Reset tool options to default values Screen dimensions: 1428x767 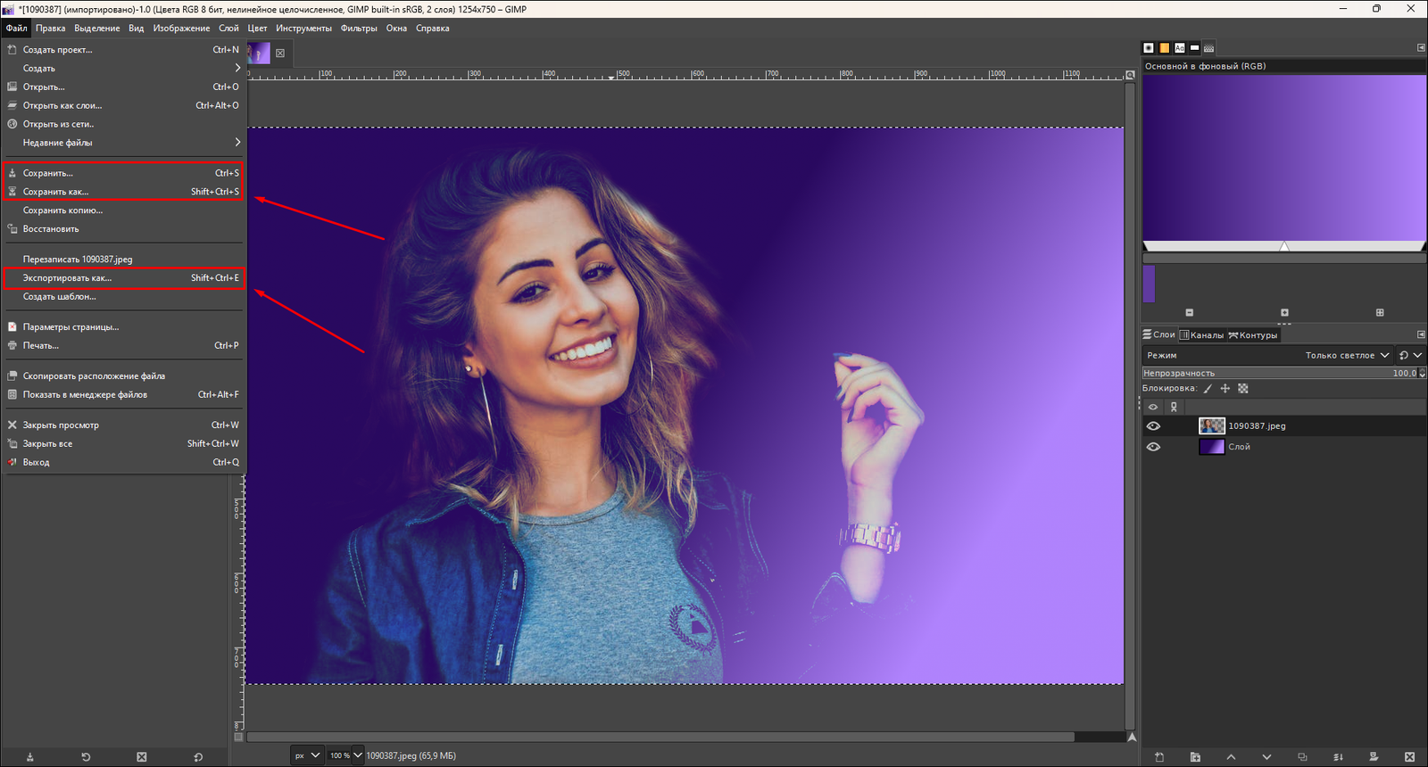[198, 757]
